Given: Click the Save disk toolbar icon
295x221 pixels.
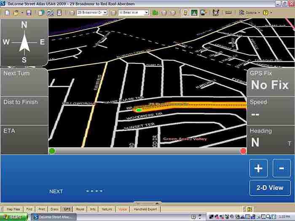Looking at the screenshot, I should pyautogui.click(x=29, y=13).
